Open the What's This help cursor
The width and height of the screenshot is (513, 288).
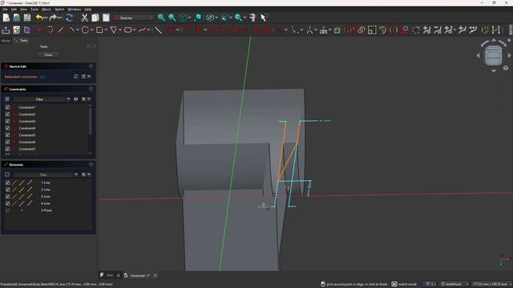pyautogui.click(x=264, y=18)
